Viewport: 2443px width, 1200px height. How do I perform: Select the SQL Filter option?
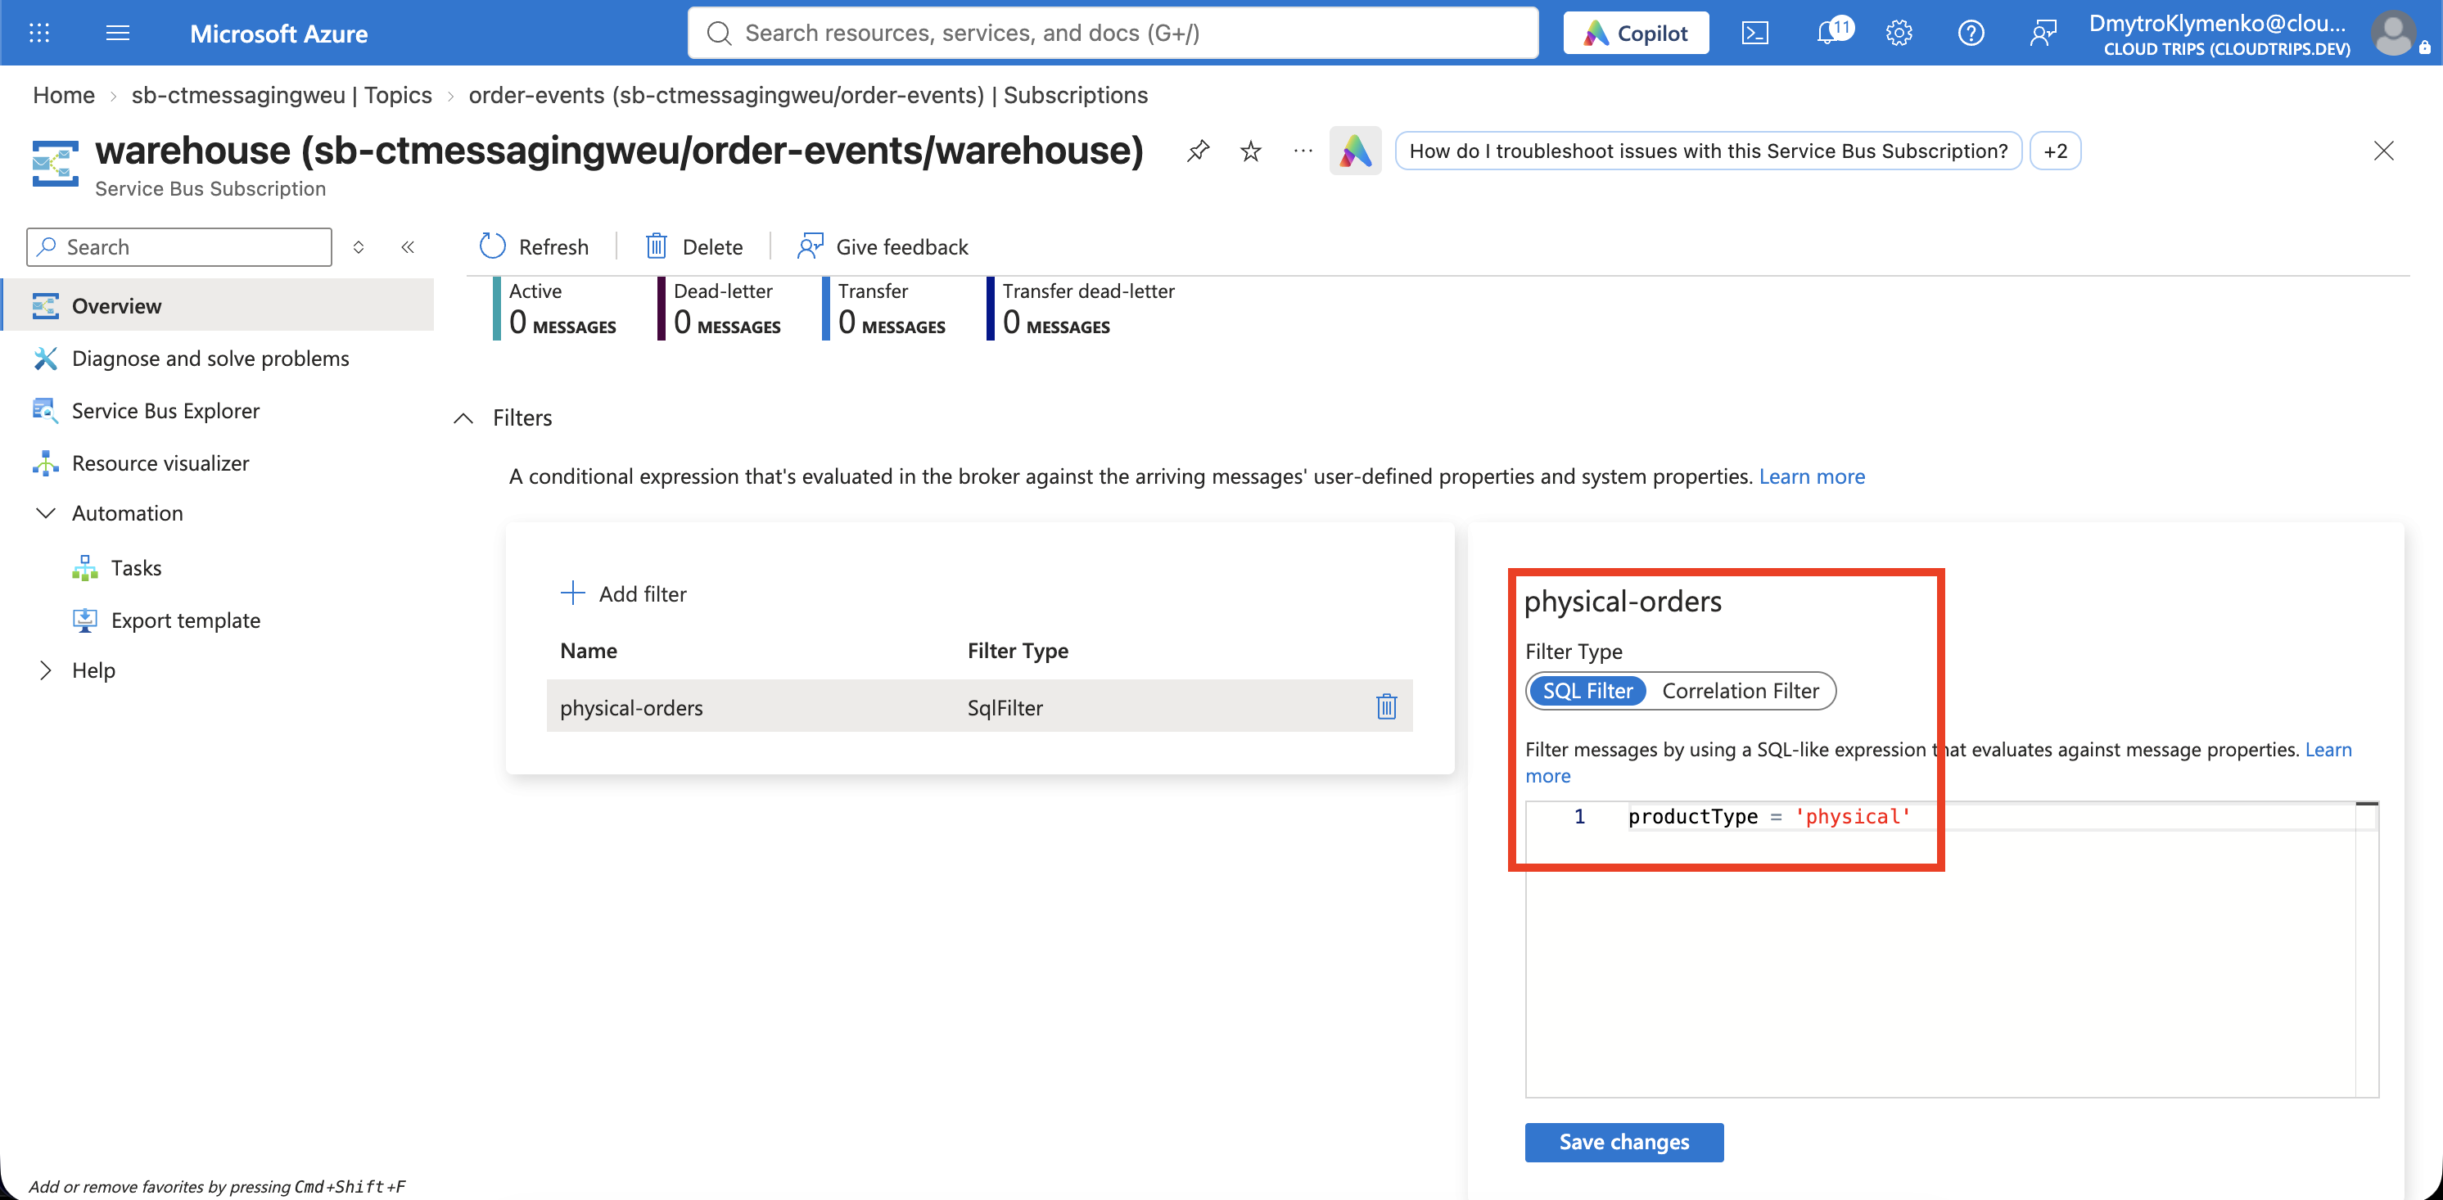point(1587,690)
